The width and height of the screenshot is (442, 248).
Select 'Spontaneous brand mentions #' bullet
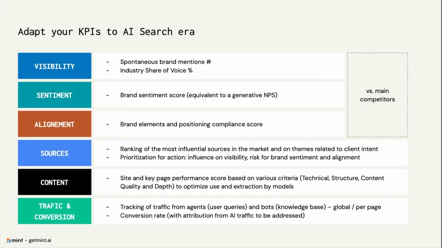coord(165,62)
